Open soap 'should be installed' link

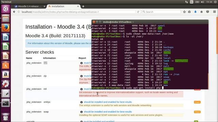(x=108, y=111)
